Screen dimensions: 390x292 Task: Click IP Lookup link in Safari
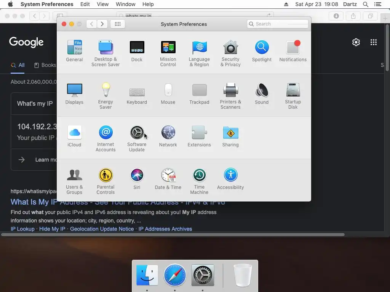point(22,229)
